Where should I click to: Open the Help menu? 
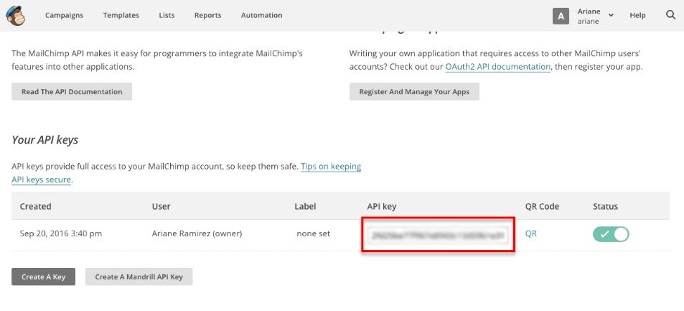point(637,15)
